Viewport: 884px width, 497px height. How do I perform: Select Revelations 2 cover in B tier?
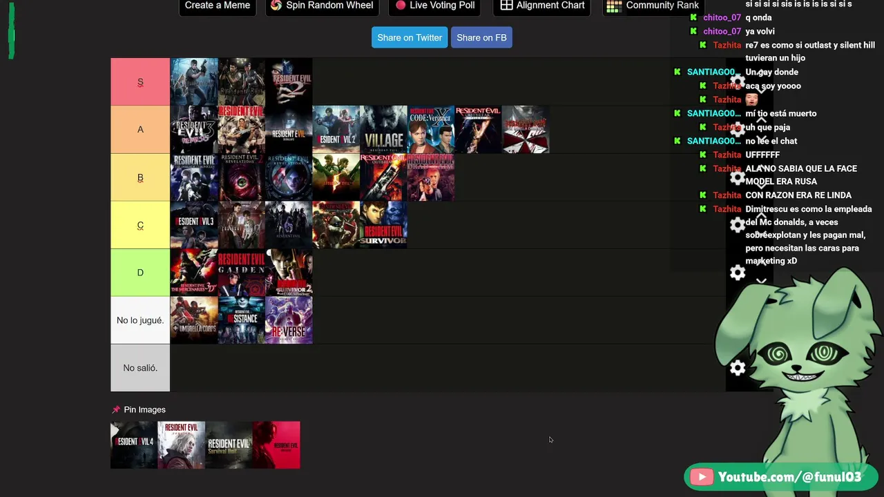tap(242, 177)
